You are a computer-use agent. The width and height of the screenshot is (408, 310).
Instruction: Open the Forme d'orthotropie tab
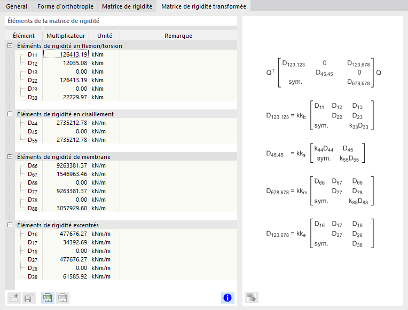tap(65, 6)
